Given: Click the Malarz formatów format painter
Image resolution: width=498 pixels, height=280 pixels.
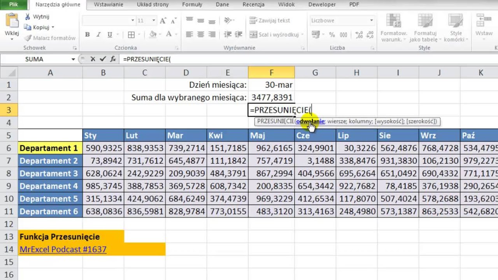Looking at the screenshot, I should [x=49, y=38].
